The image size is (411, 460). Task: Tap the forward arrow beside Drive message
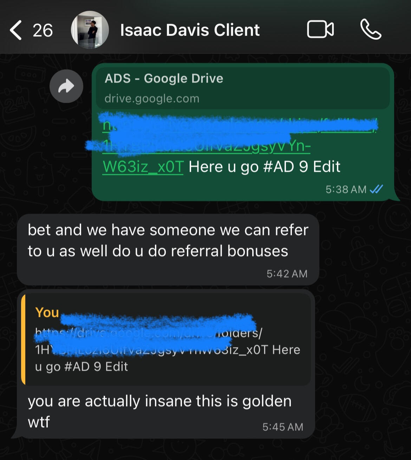tap(66, 86)
